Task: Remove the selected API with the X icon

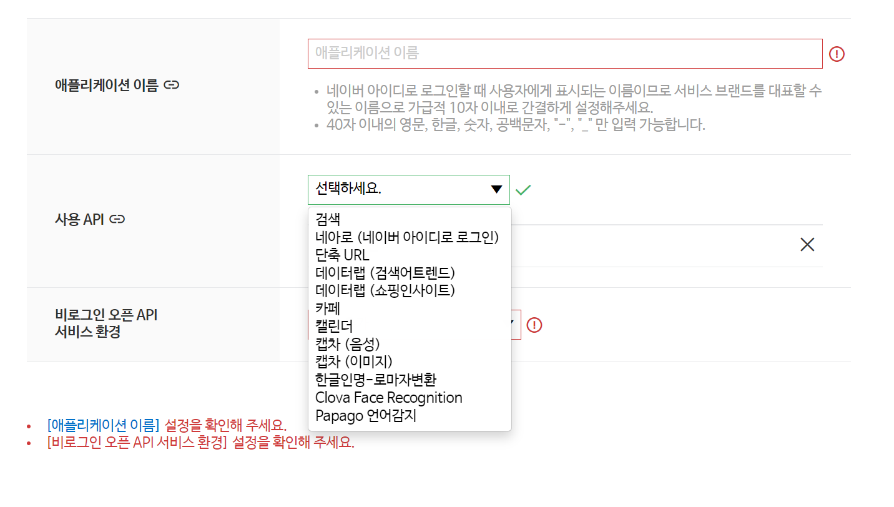Action: click(807, 245)
